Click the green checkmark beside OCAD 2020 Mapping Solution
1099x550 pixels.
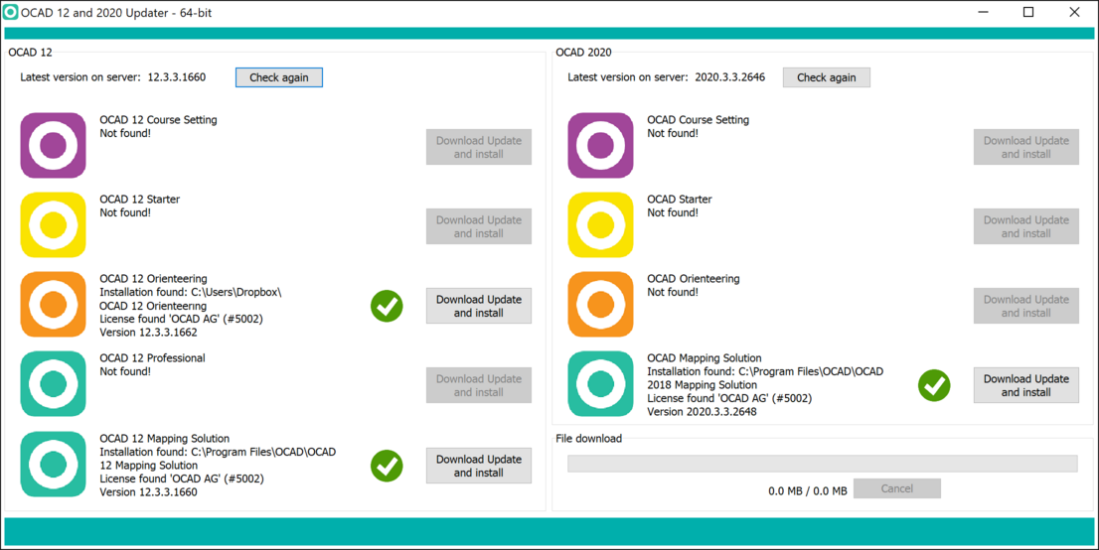(x=934, y=384)
